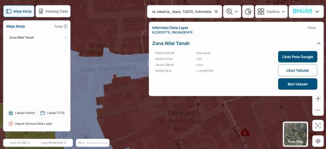Collapse the Zona Nilai Tanah info section
The image size is (326, 149).
(319, 44)
